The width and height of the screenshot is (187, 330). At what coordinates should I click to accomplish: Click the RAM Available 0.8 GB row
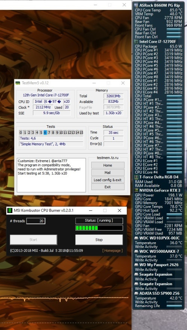click(x=159, y=186)
